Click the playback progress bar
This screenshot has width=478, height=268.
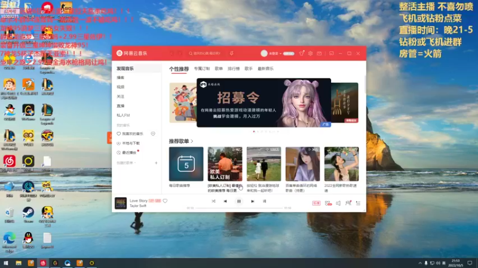(x=239, y=208)
